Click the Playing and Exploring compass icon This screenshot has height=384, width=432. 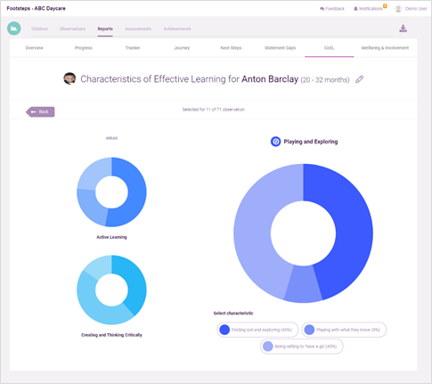pyautogui.click(x=275, y=142)
